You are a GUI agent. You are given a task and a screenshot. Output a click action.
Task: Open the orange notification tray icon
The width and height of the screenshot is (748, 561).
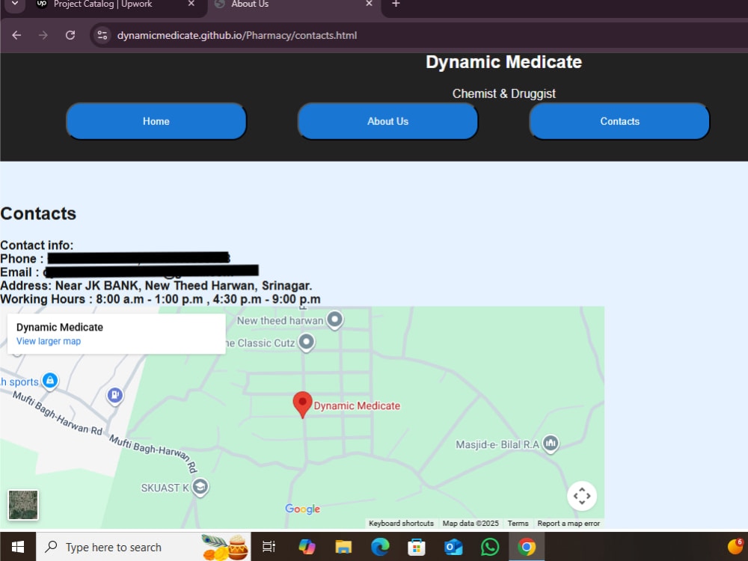[x=735, y=546]
